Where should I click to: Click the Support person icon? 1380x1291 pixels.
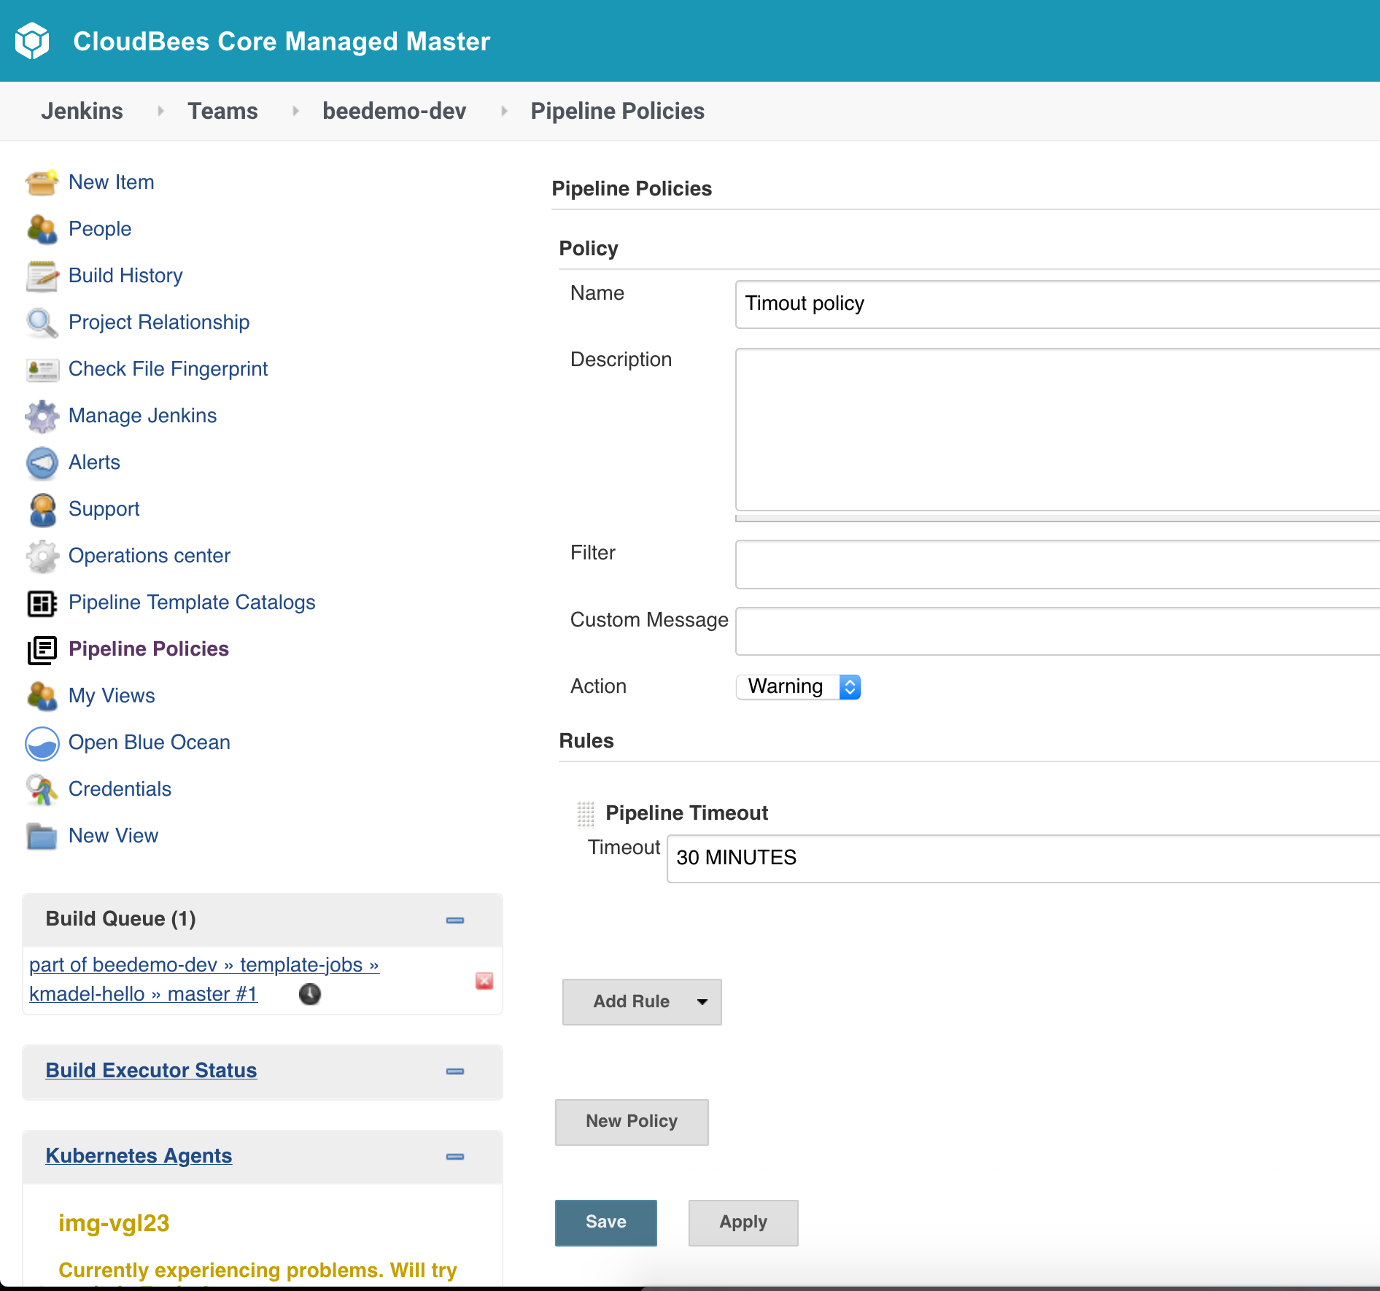[42, 509]
